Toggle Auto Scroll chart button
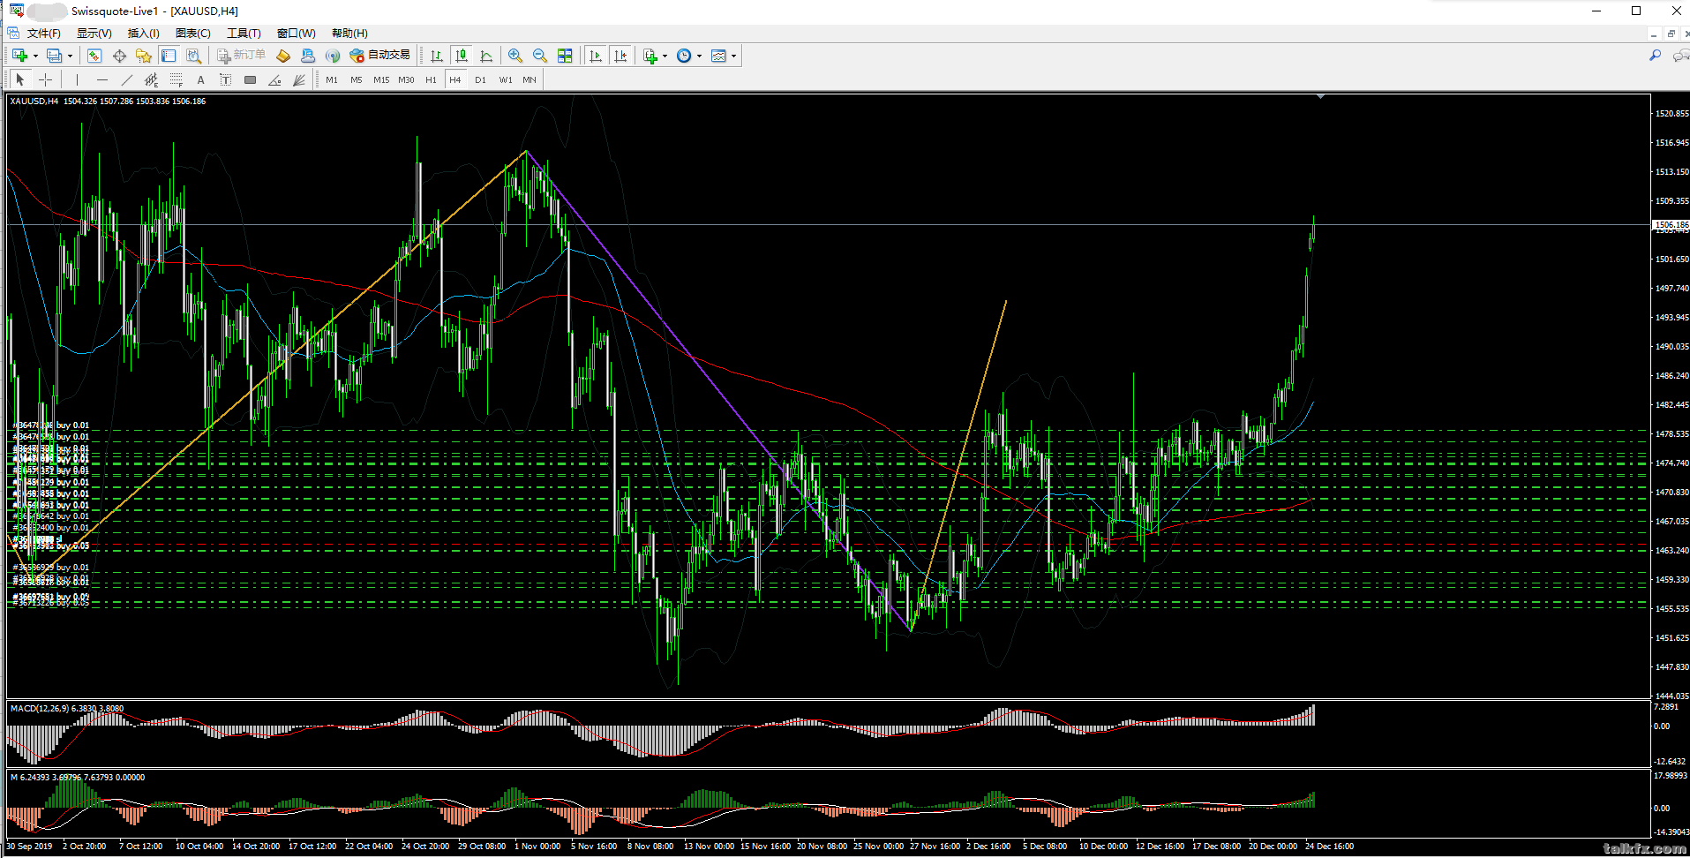The width and height of the screenshot is (1690, 858). click(596, 56)
